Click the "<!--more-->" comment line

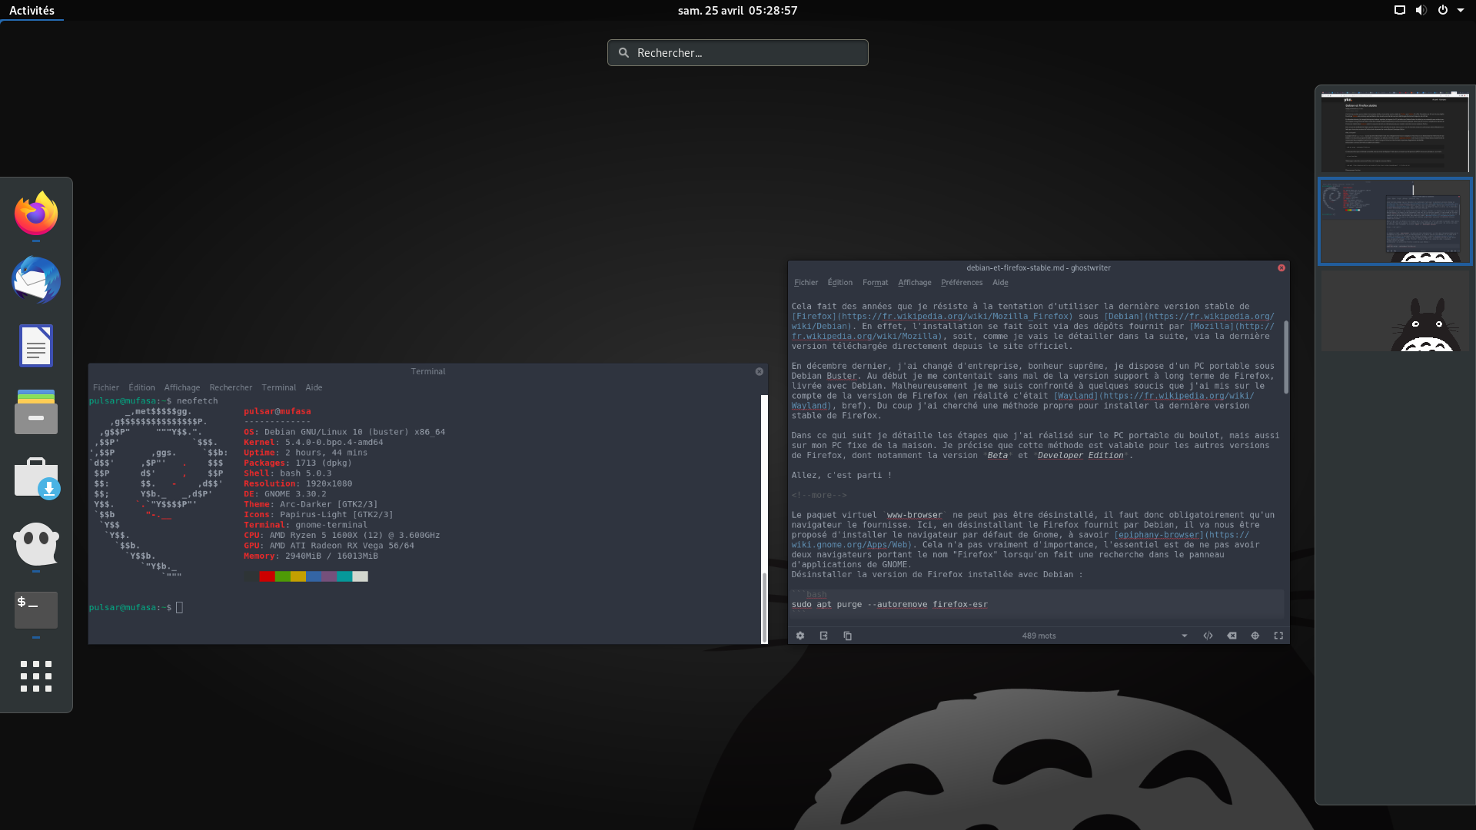[819, 495]
